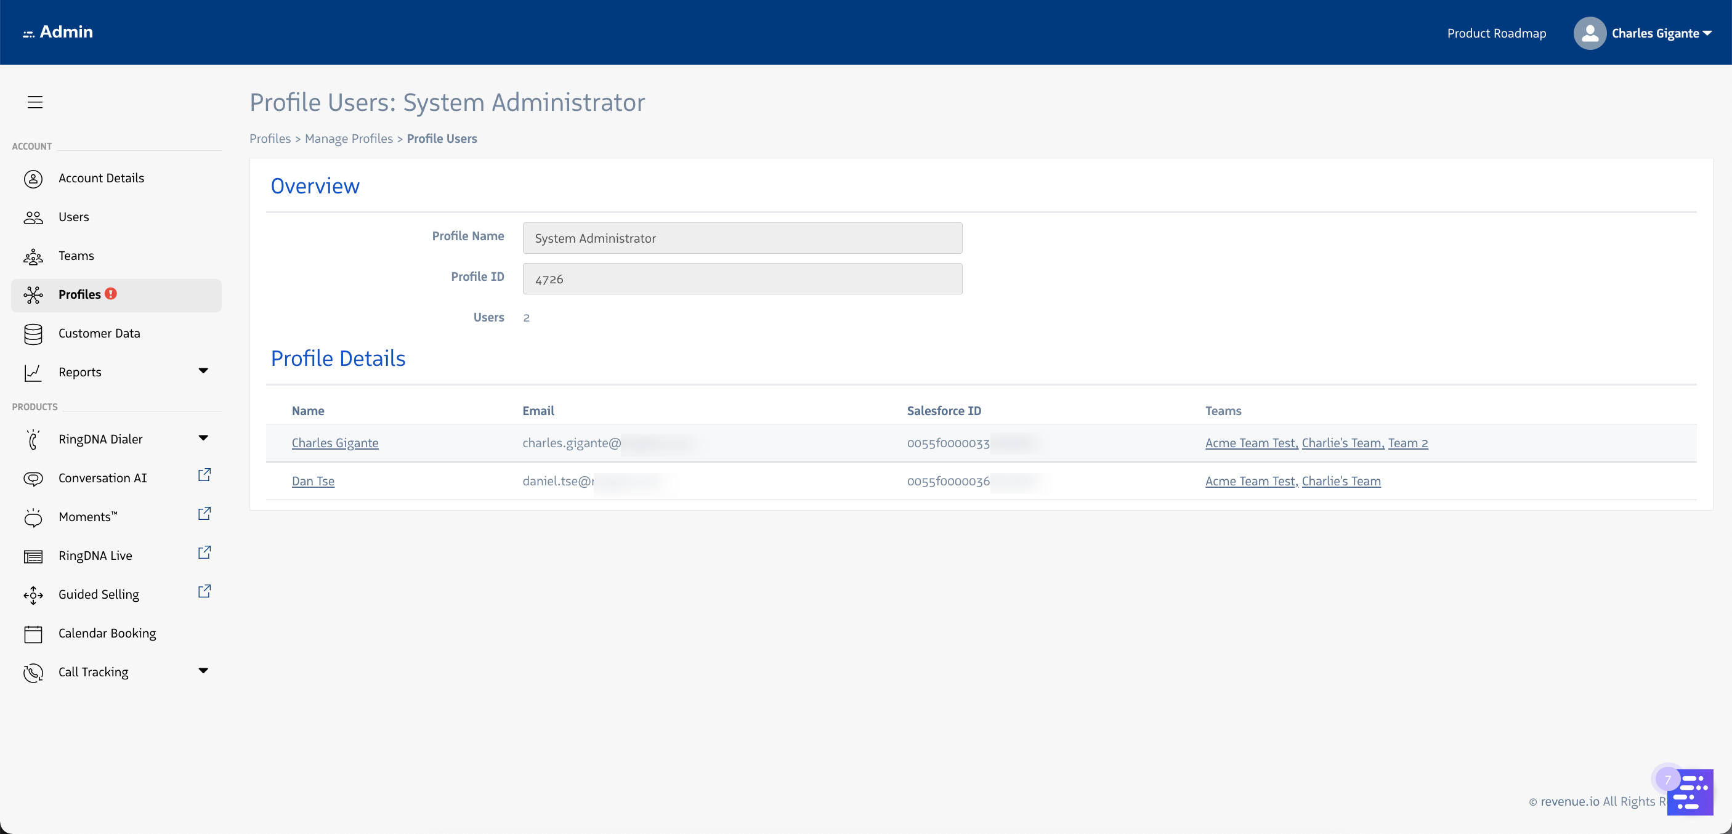This screenshot has height=834, width=1732.
Task: Navigate to Manage Profiles breadcrumb
Action: point(348,139)
